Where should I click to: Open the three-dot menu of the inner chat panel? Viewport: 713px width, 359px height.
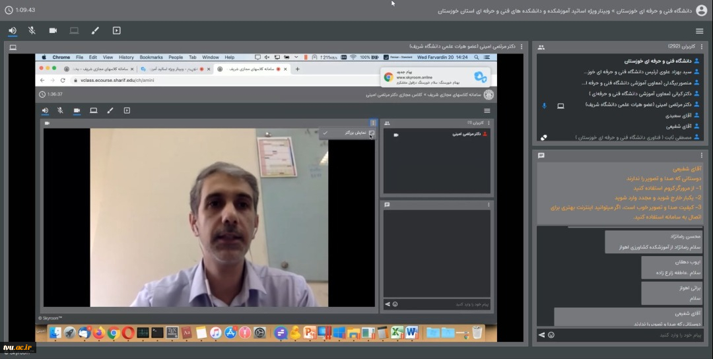[489, 205]
